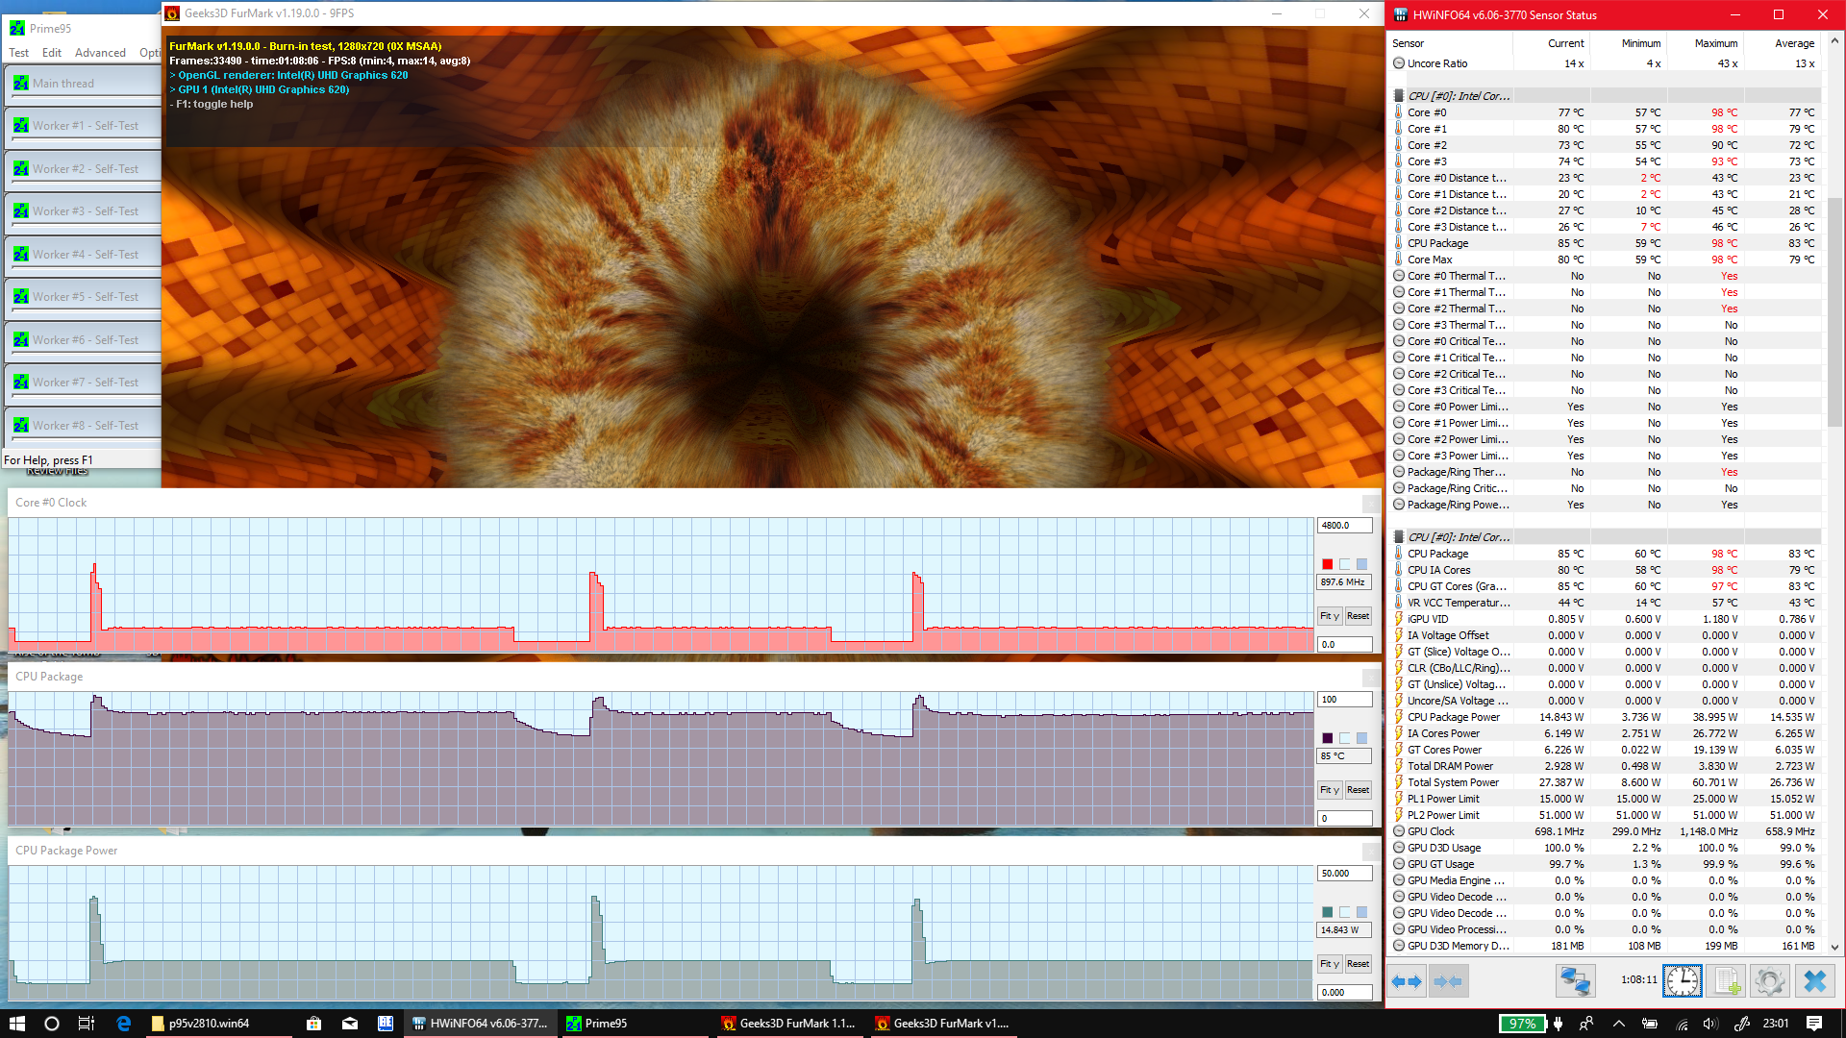Click Reset in Core #0 Clock graph

(1358, 616)
